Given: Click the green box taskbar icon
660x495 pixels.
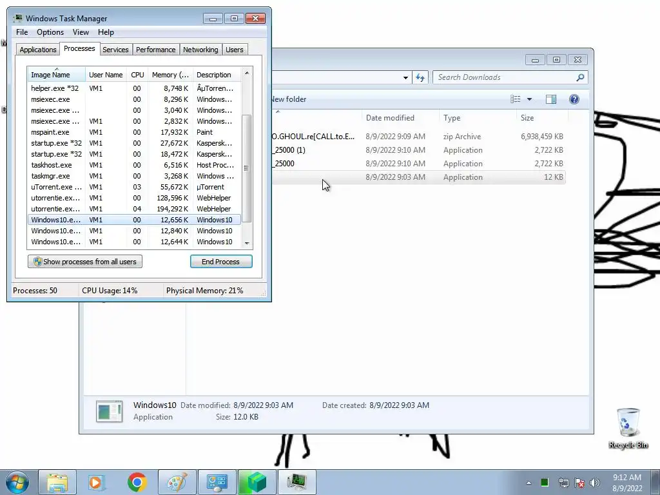Looking at the screenshot, I should (x=257, y=482).
